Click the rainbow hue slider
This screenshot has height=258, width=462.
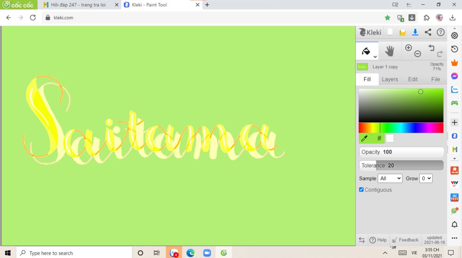pyautogui.click(x=401, y=128)
